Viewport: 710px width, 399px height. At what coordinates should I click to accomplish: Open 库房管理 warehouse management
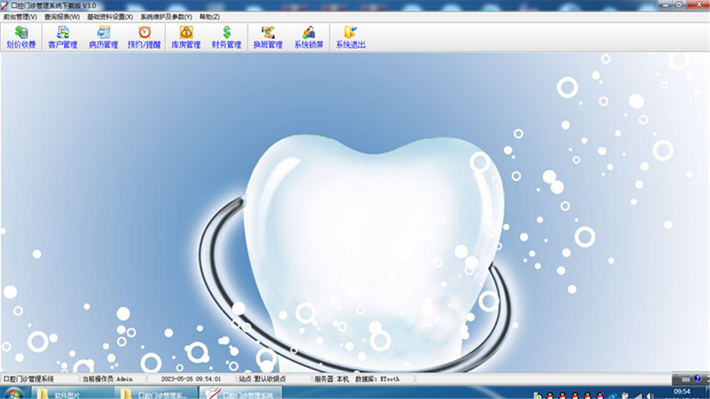[x=186, y=38]
